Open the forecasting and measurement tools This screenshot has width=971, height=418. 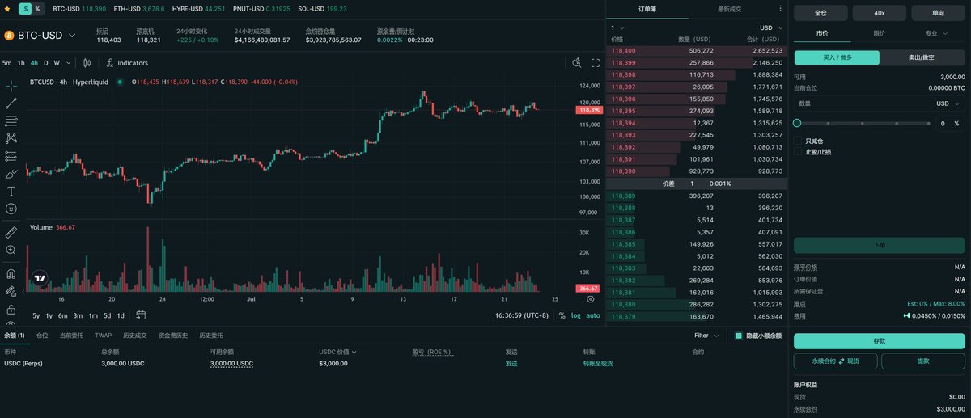[11, 156]
